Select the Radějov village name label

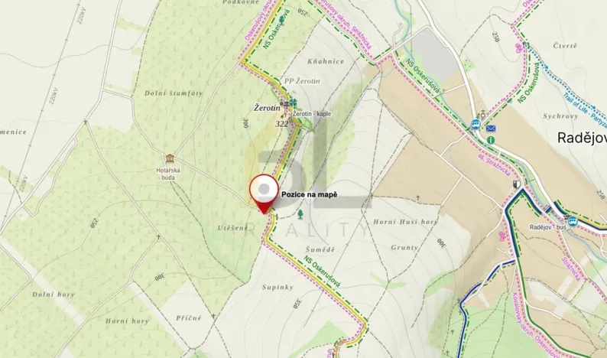pyautogui.click(x=582, y=138)
